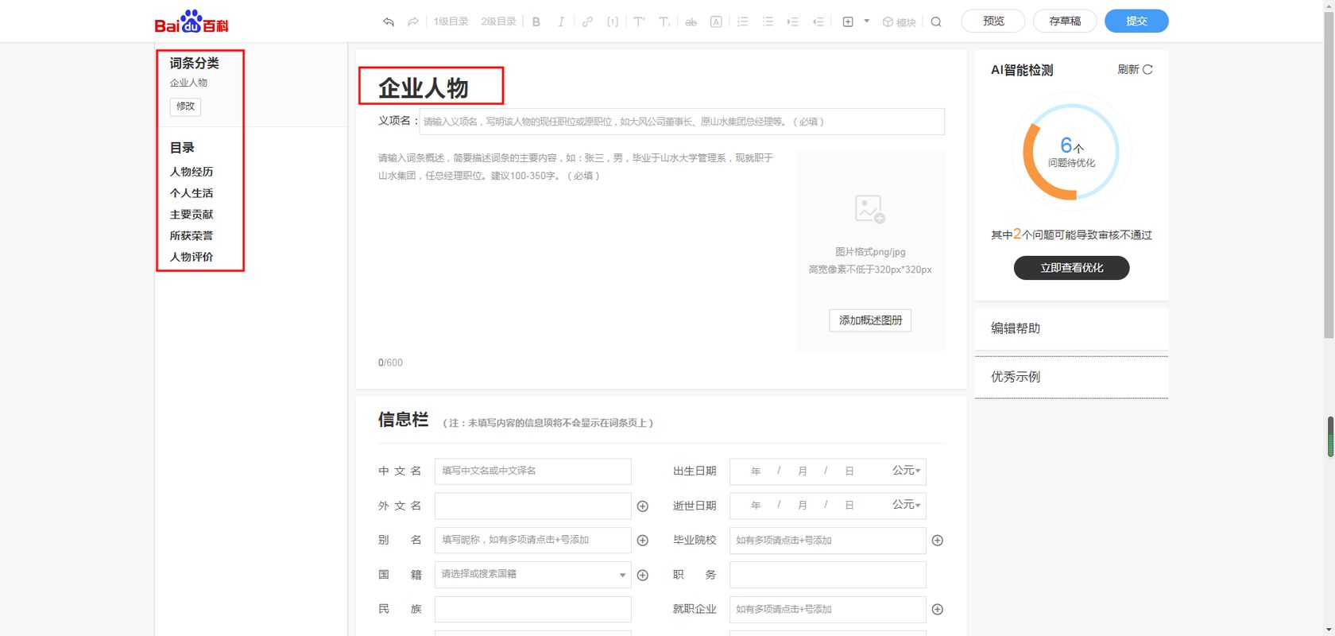Screen dimensions: 1335x636
Task: Add another 别名 with plus icon
Action: [643, 541]
